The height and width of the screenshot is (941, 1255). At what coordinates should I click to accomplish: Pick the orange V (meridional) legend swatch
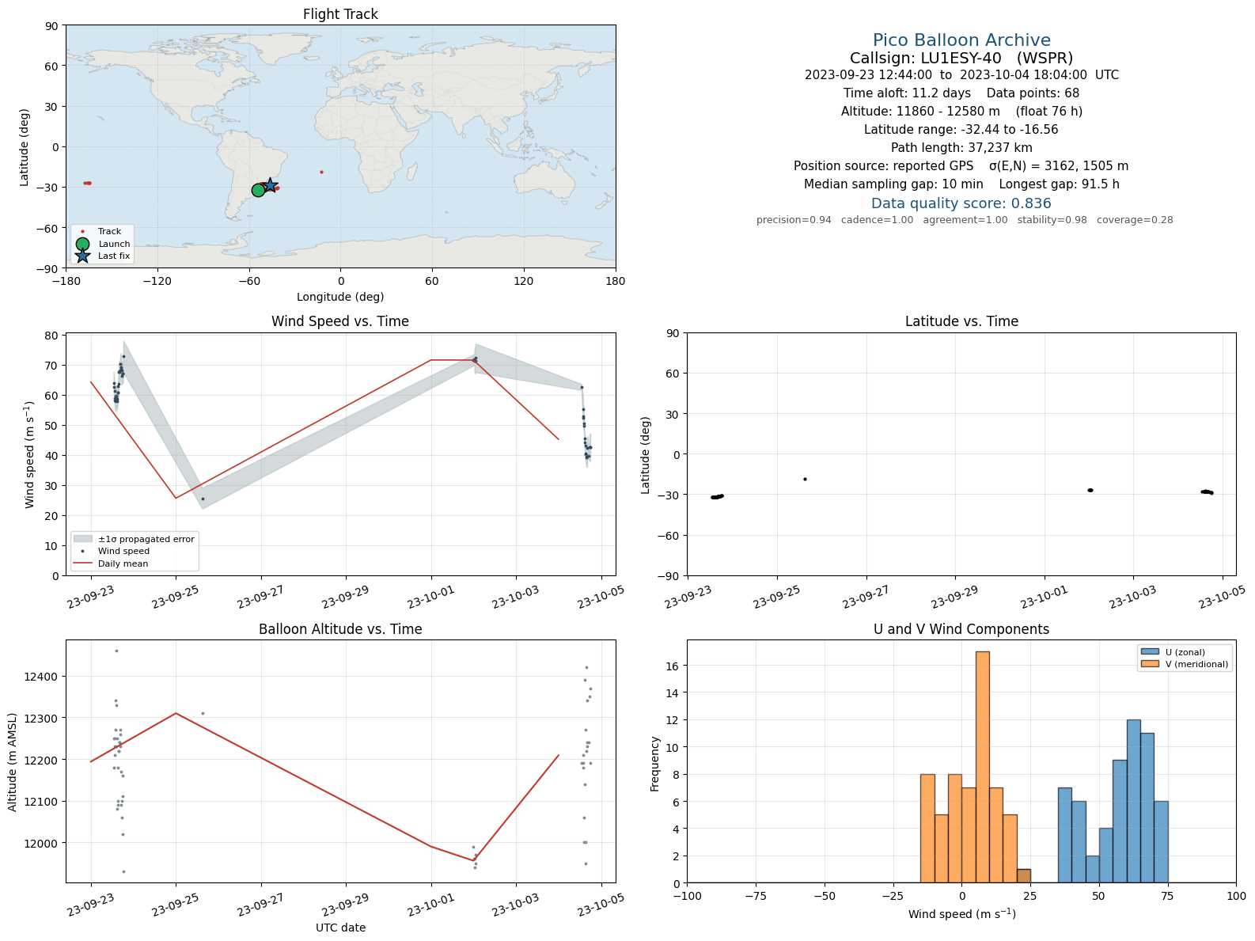1150,665
